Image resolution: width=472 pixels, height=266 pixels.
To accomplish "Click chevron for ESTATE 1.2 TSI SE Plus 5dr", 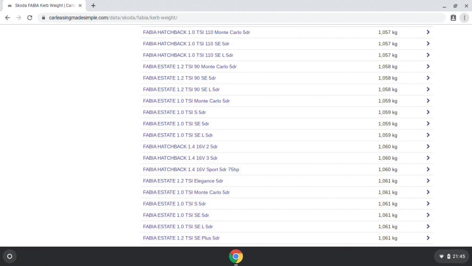I will tap(428, 238).
